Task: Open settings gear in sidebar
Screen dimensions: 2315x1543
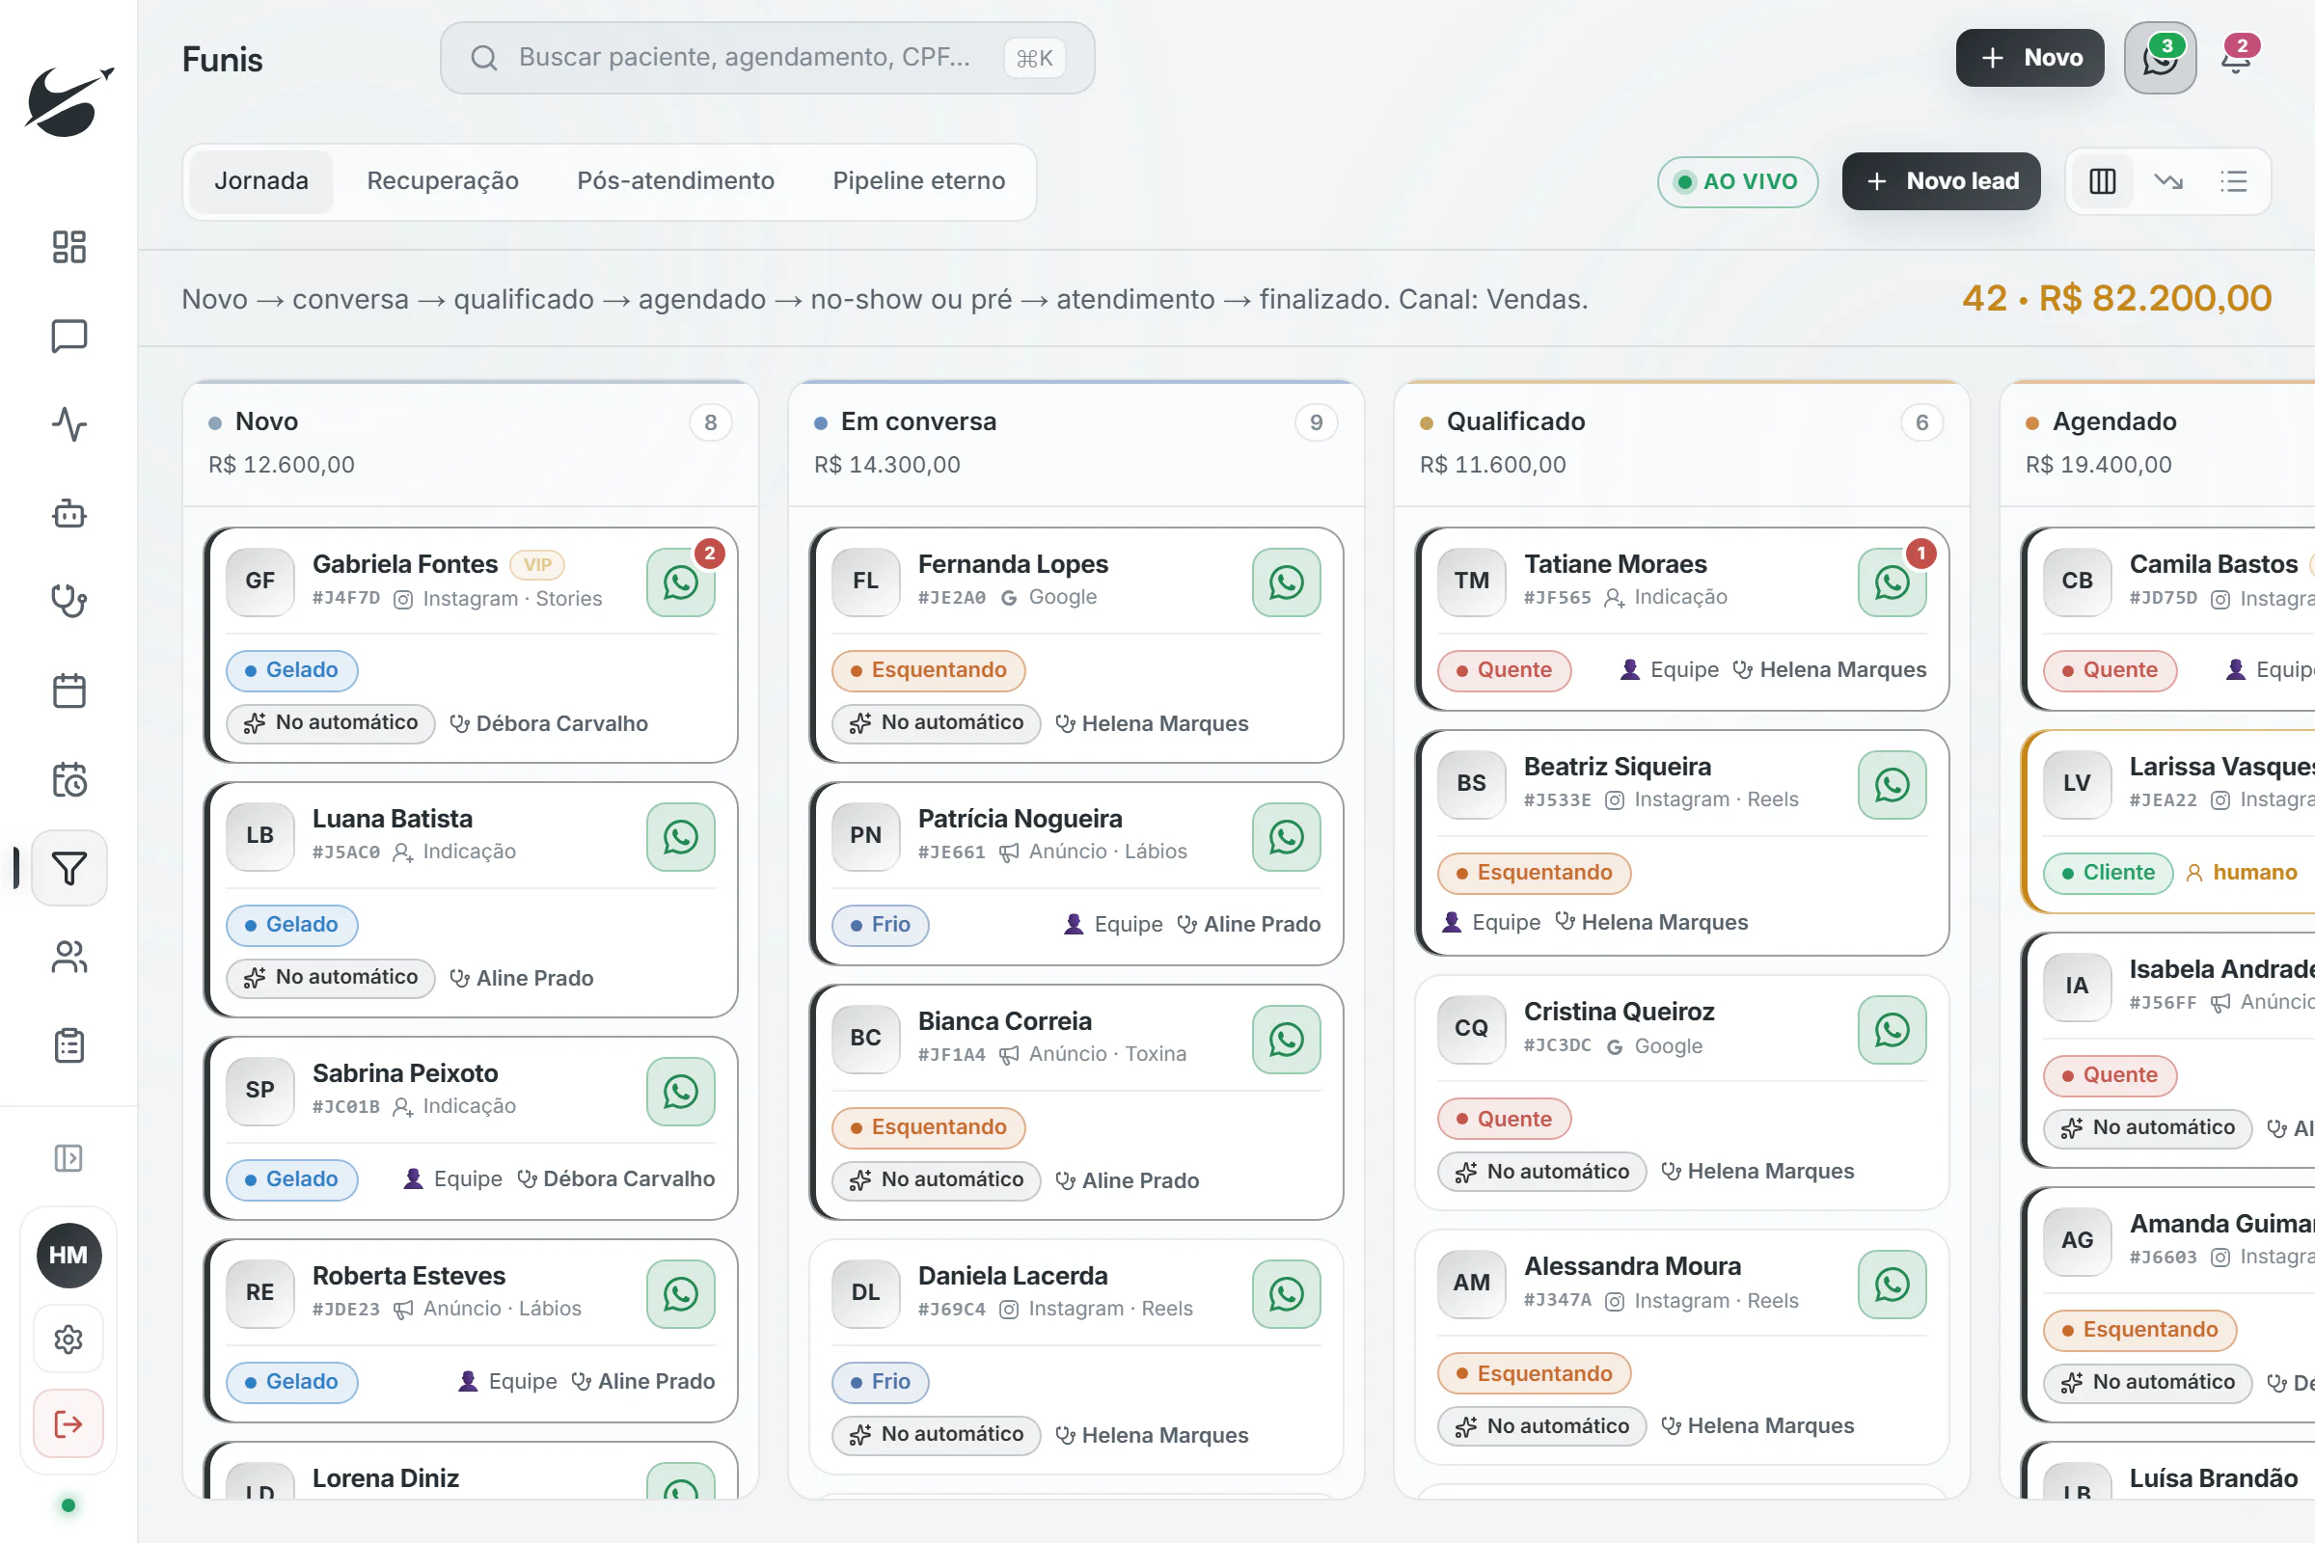Action: (68, 1340)
